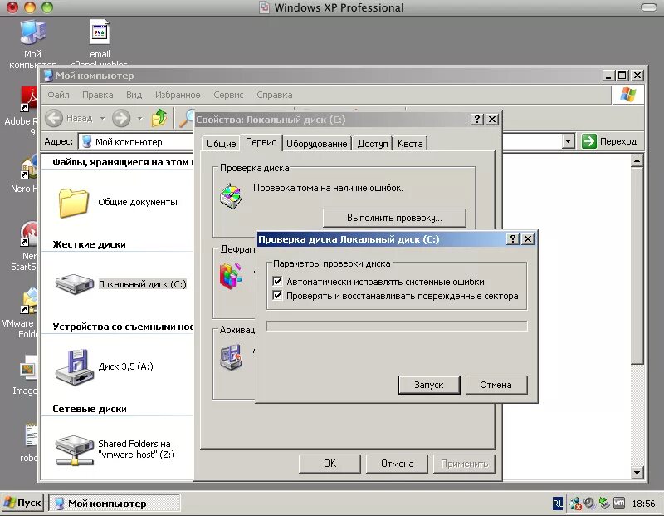
Task: Open the Правка menu
Action: tap(97, 95)
